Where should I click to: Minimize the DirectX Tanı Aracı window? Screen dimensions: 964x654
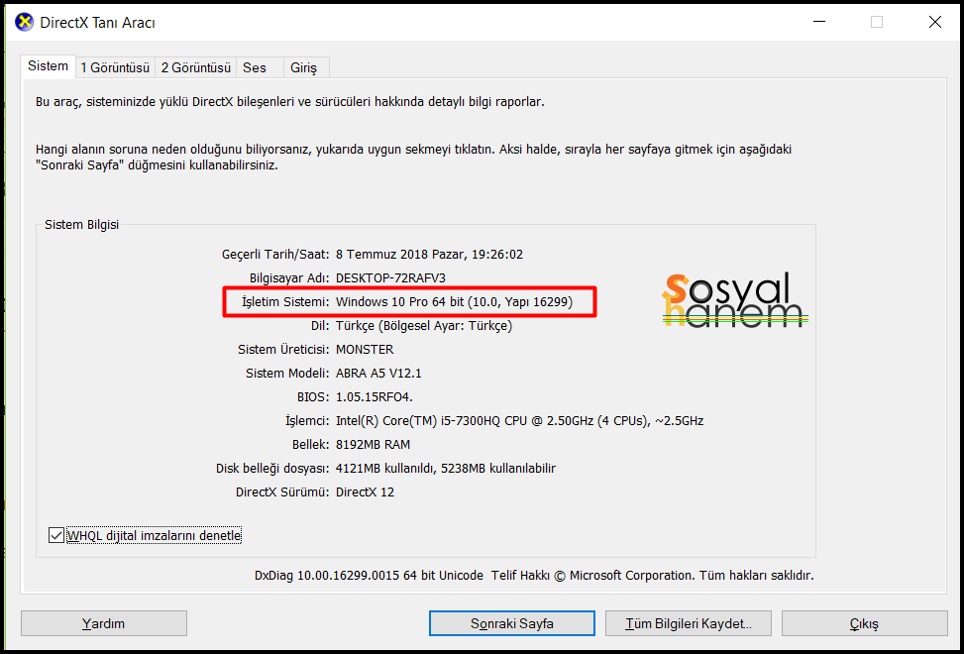817,22
